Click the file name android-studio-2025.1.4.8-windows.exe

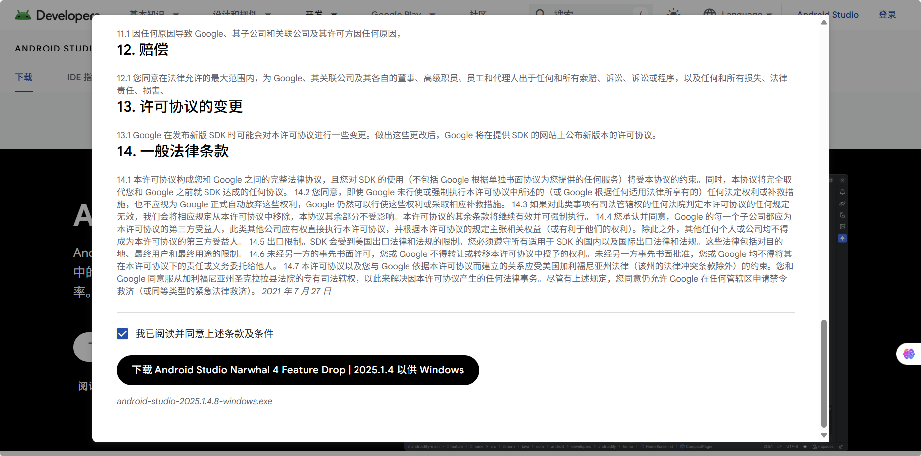click(195, 401)
